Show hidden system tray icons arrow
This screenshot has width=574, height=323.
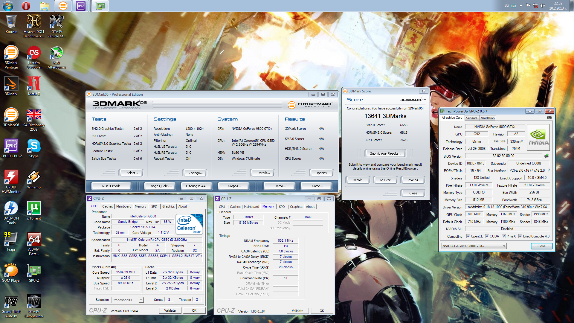pos(521,6)
